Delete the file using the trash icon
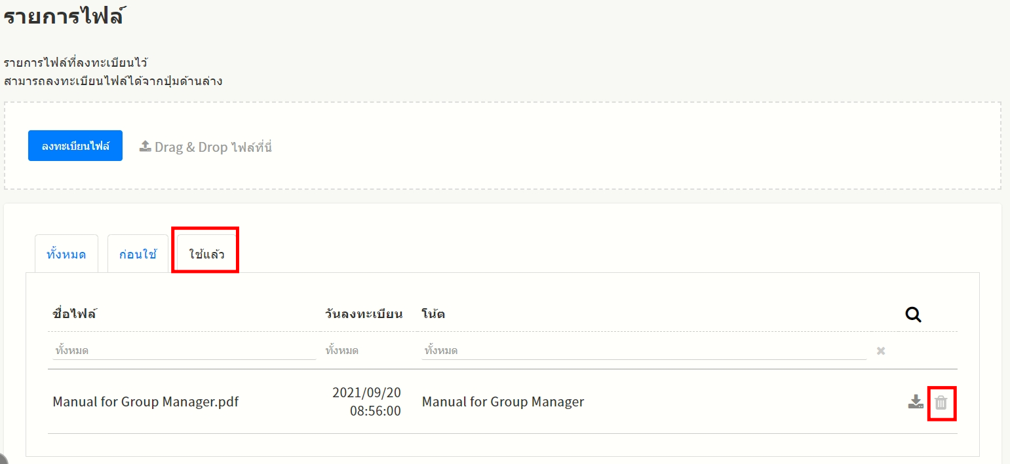Screen dimensions: 1010x464 coord(941,402)
